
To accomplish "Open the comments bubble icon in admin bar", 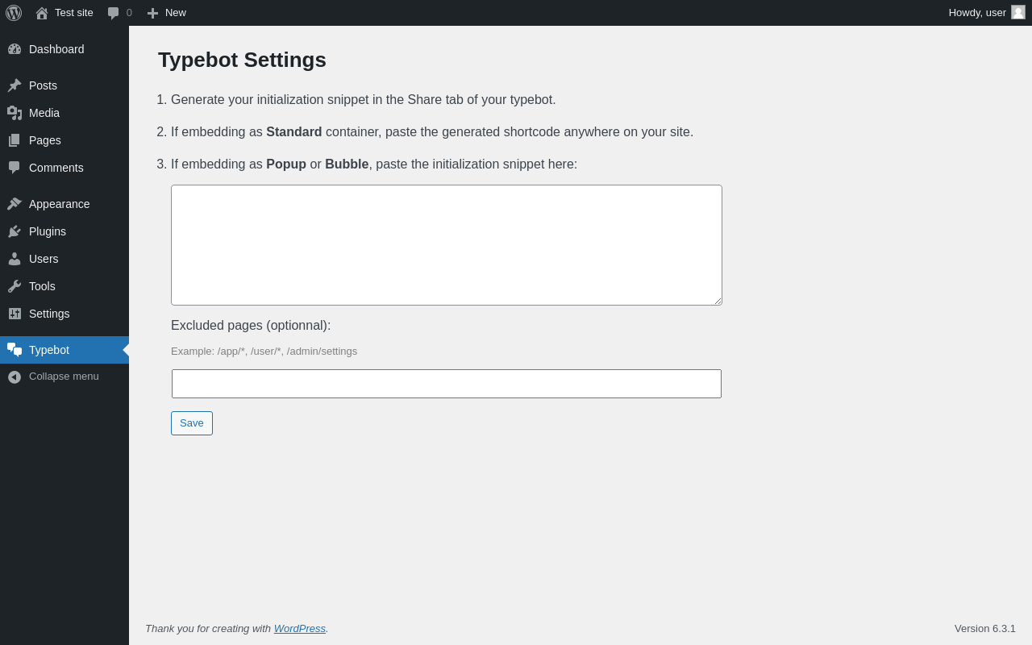I will (x=114, y=13).
